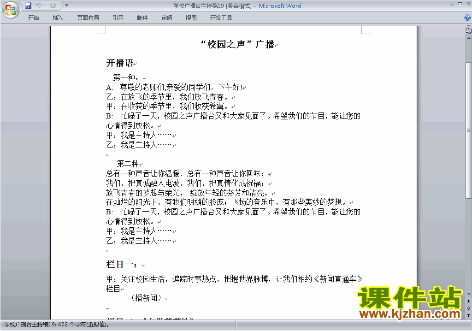Click line 乙：在放飞的季节里

pos(168,97)
